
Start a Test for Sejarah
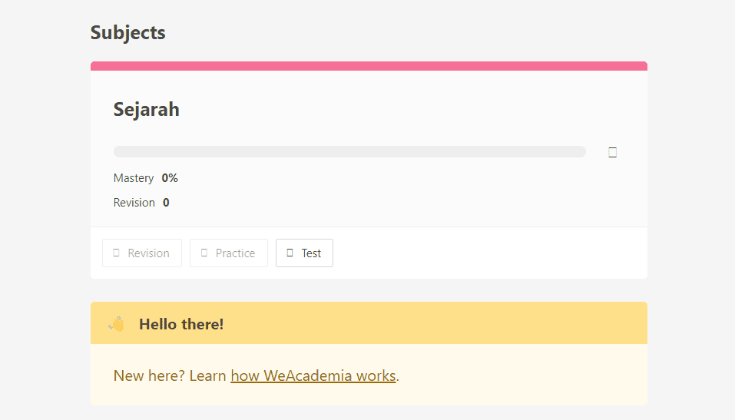tap(304, 253)
